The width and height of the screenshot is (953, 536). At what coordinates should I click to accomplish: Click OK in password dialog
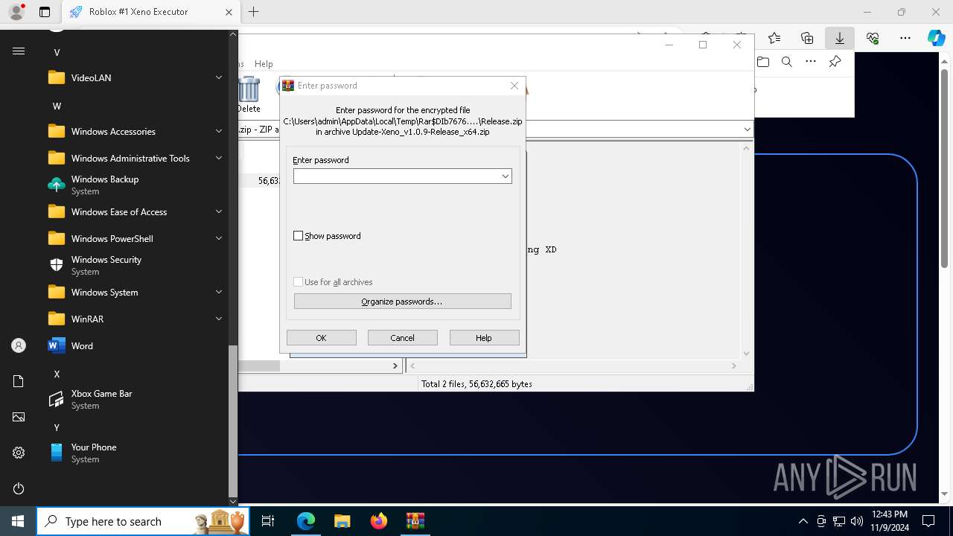[321, 338]
